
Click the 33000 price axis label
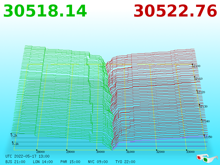click(x=190, y=152)
